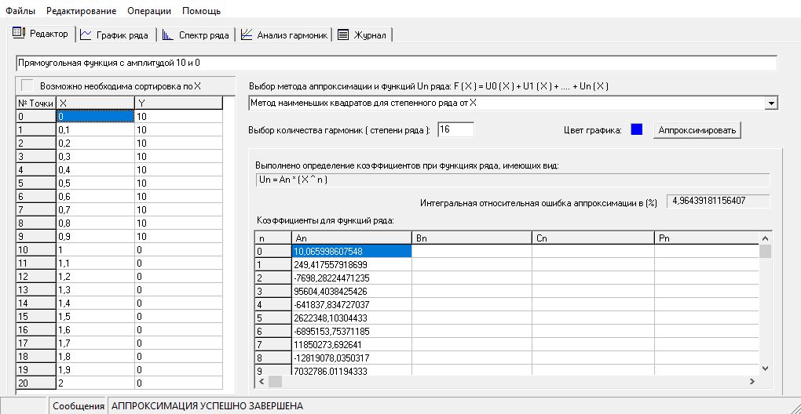Open the Операции menu

pyautogui.click(x=149, y=11)
